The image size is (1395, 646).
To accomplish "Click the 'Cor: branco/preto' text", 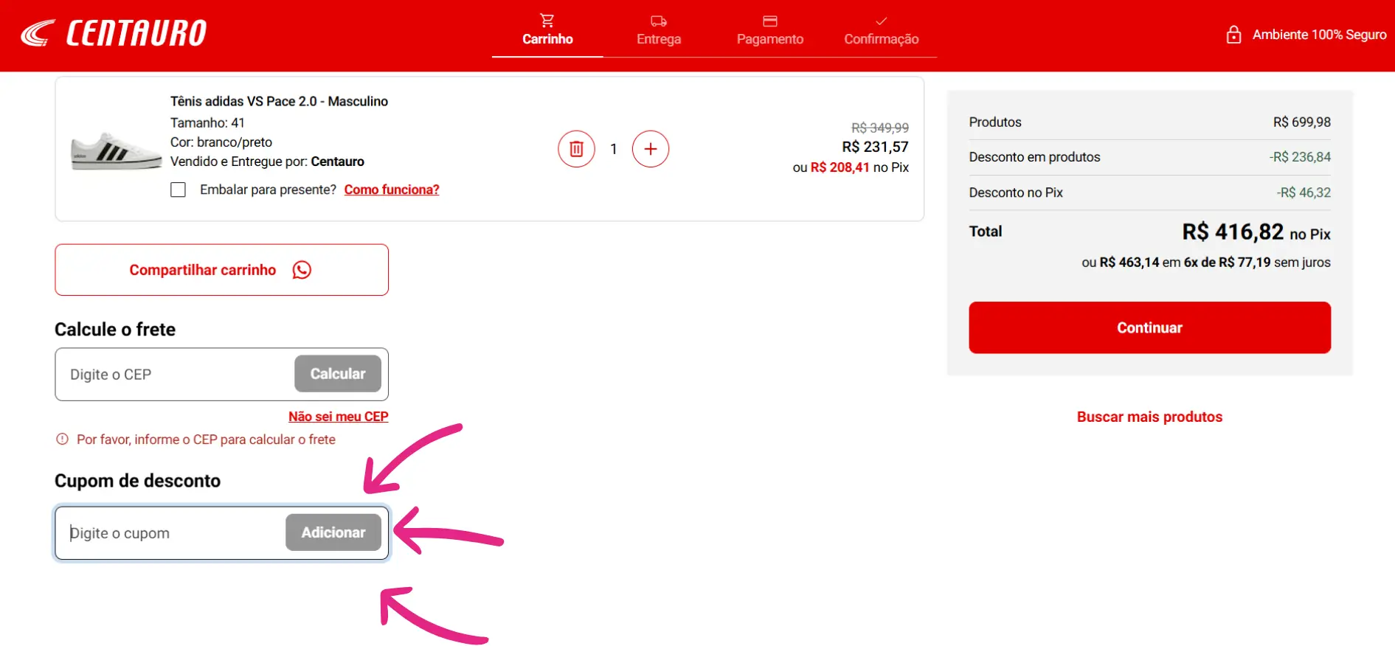I will [x=221, y=142].
